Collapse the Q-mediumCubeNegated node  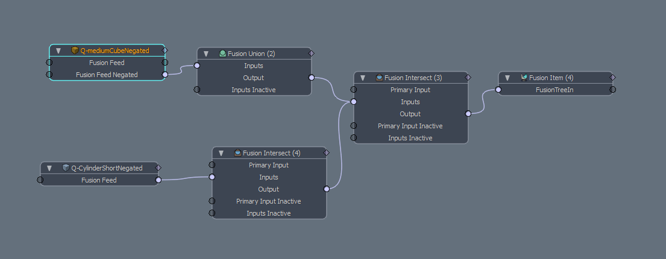[x=58, y=51]
